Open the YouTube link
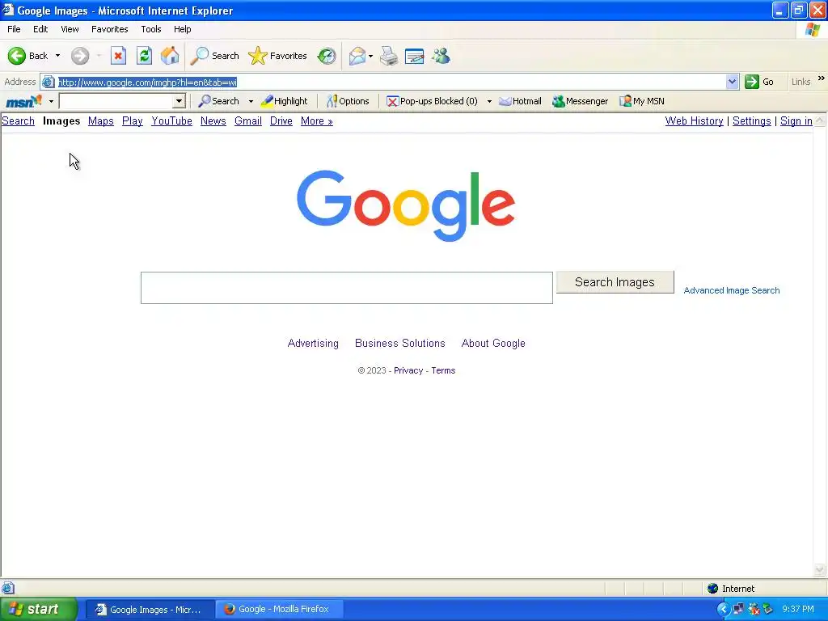Screen dimensions: 828x621 click(x=171, y=121)
